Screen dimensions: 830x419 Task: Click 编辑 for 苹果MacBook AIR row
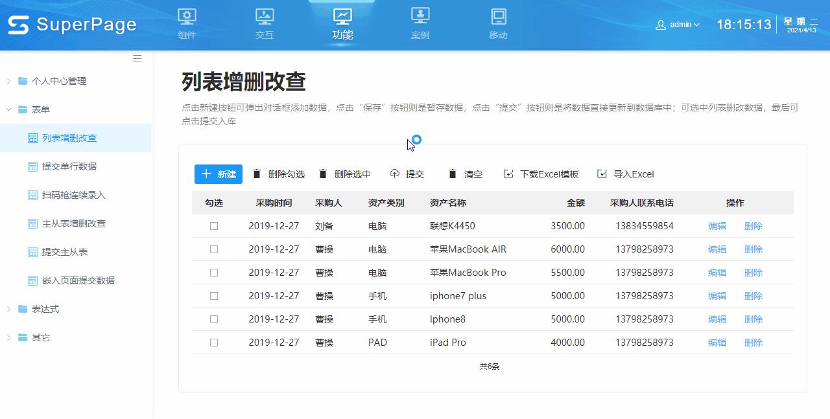717,249
